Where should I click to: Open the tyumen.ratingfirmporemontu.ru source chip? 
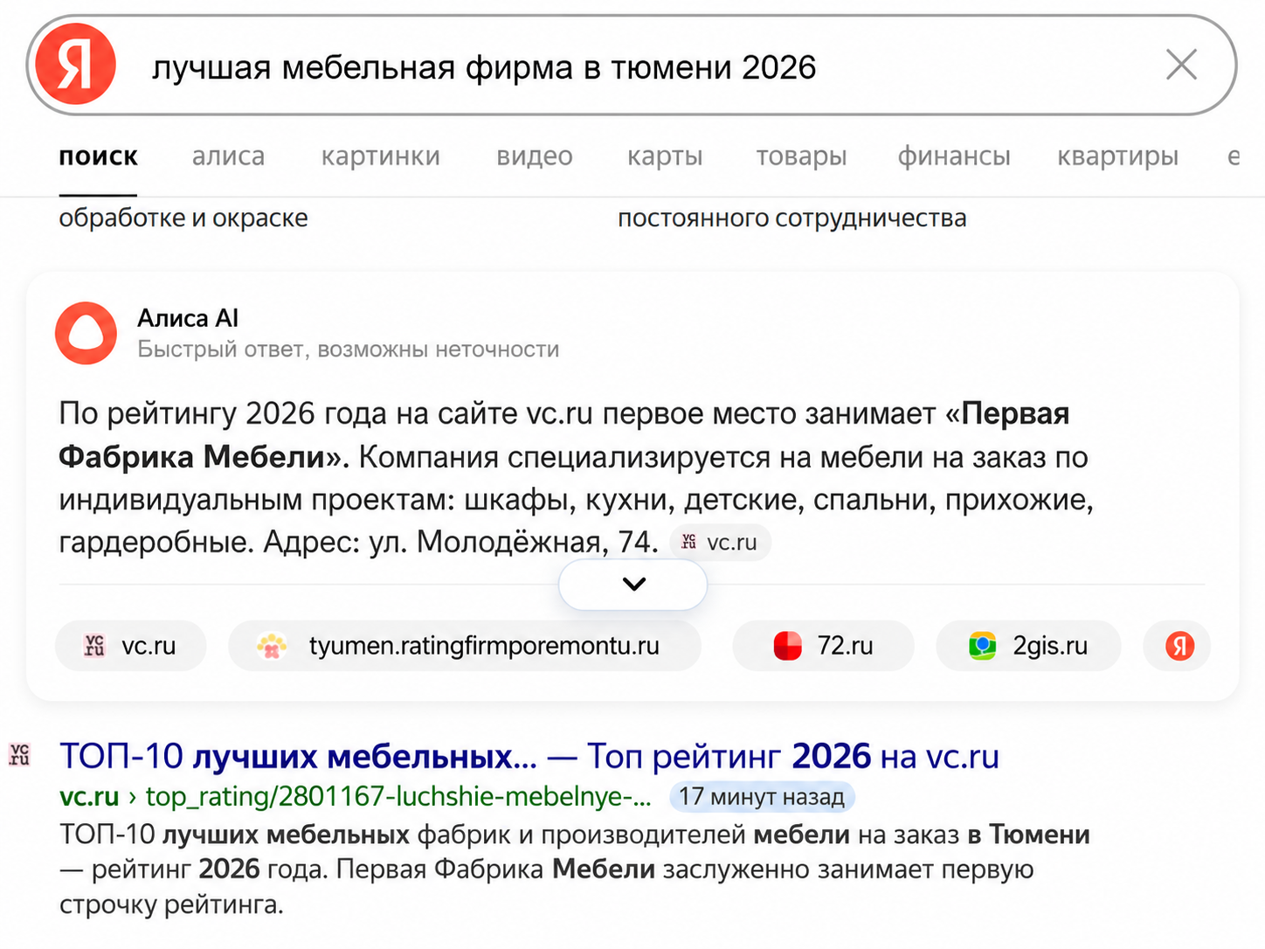pos(465,646)
